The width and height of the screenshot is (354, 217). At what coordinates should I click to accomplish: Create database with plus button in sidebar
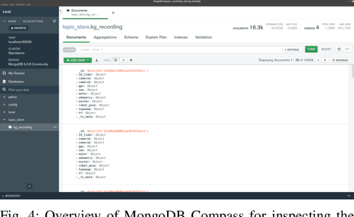coord(29,186)
